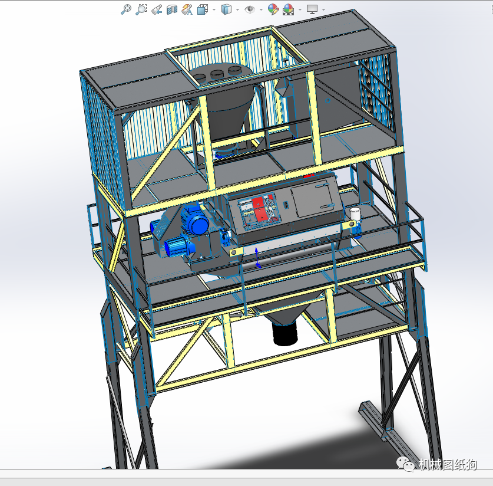The width and height of the screenshot is (493, 486).
Task: Select the Zoom to Area tool
Action: (x=141, y=9)
